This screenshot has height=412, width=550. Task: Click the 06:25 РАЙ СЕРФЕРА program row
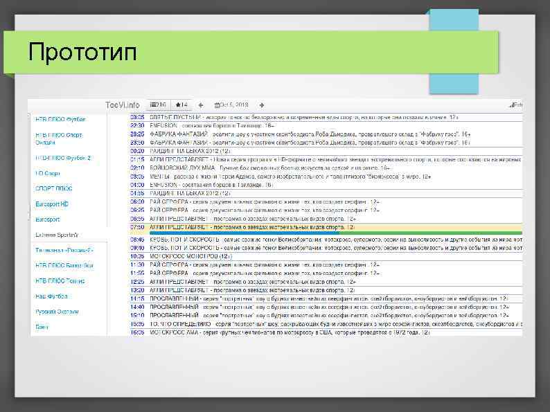[326, 210]
